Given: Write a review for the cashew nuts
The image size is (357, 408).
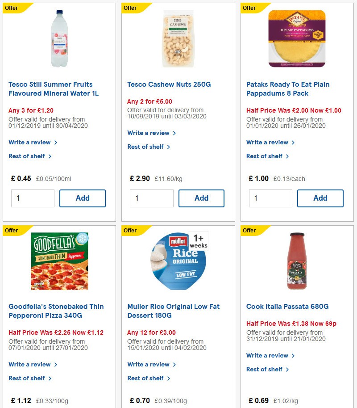Looking at the screenshot, I should tap(146, 133).
